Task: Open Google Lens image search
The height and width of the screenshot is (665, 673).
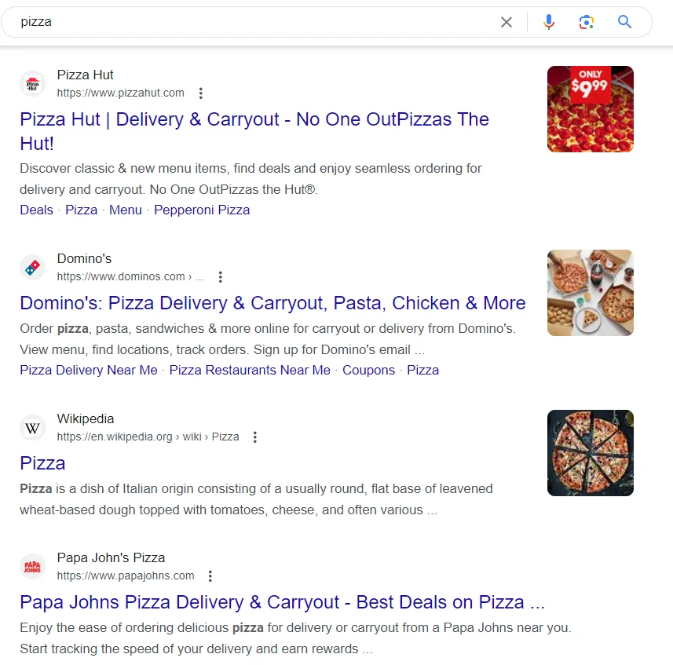Action: [x=586, y=22]
